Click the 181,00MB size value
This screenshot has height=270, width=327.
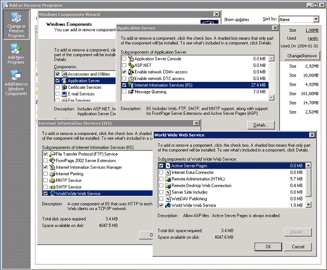[x=310, y=94]
